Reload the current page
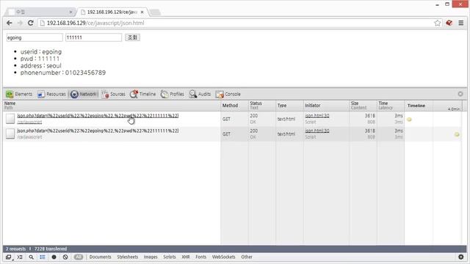This screenshot has height=264, width=470. click(31, 23)
